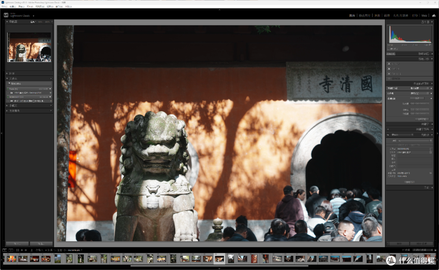Select filmstrip thumbnail number 35

(92, 259)
